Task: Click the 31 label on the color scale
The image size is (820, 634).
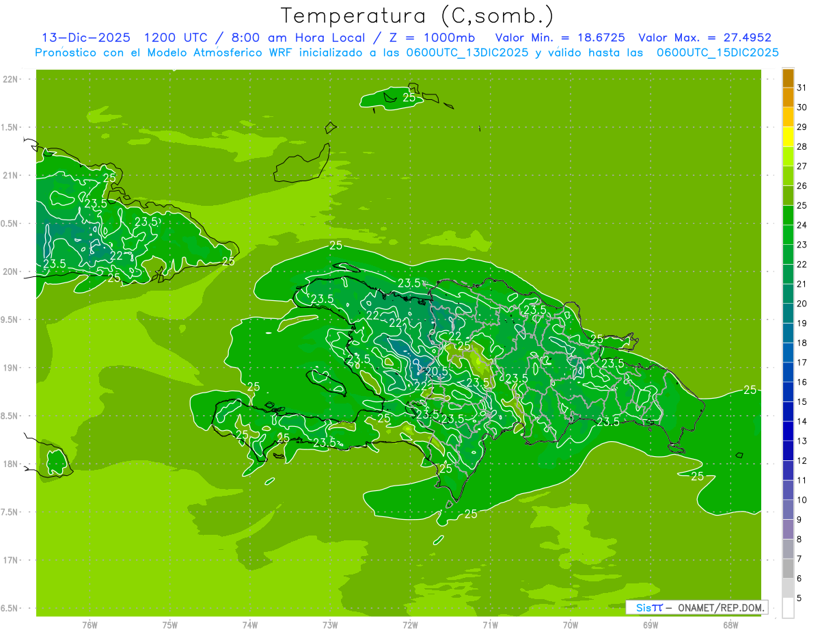Action: [x=802, y=88]
